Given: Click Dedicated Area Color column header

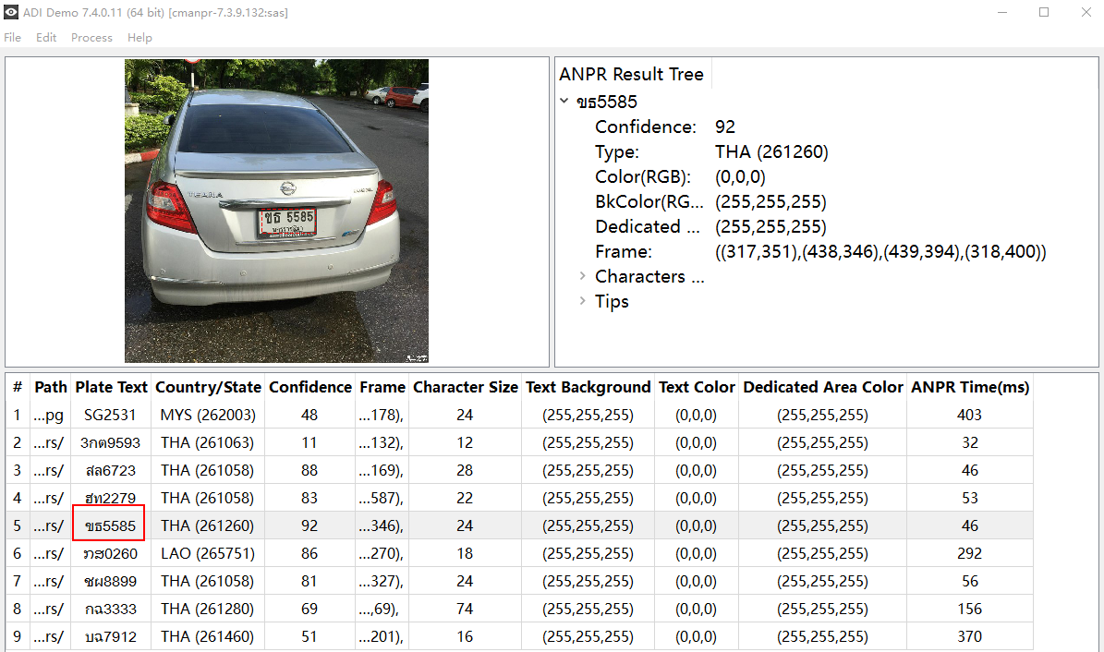Looking at the screenshot, I should (x=823, y=387).
